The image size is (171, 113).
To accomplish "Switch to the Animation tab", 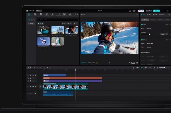I will point(162,15).
